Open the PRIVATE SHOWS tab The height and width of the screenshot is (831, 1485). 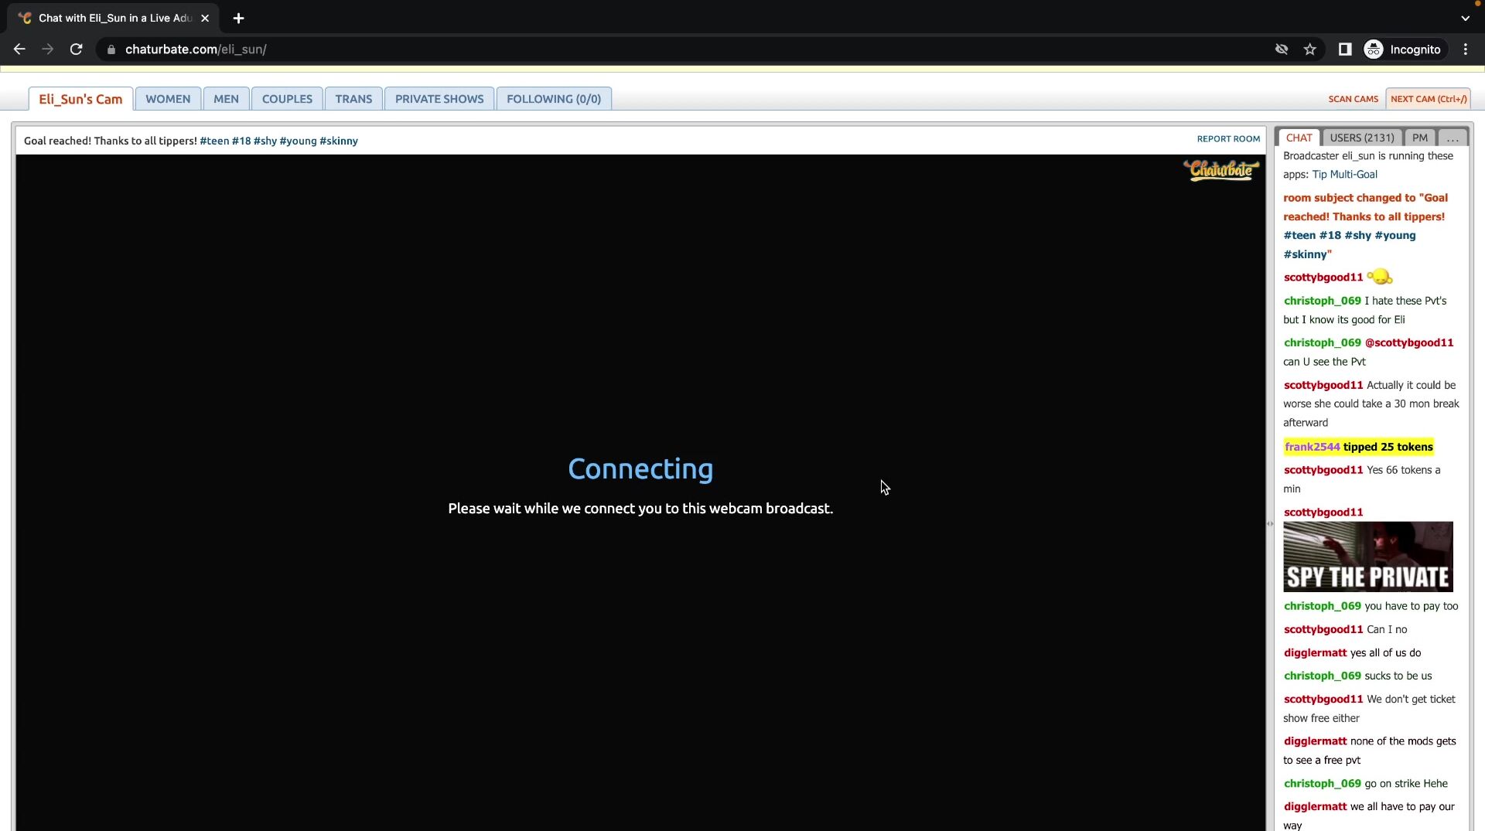pyautogui.click(x=439, y=99)
